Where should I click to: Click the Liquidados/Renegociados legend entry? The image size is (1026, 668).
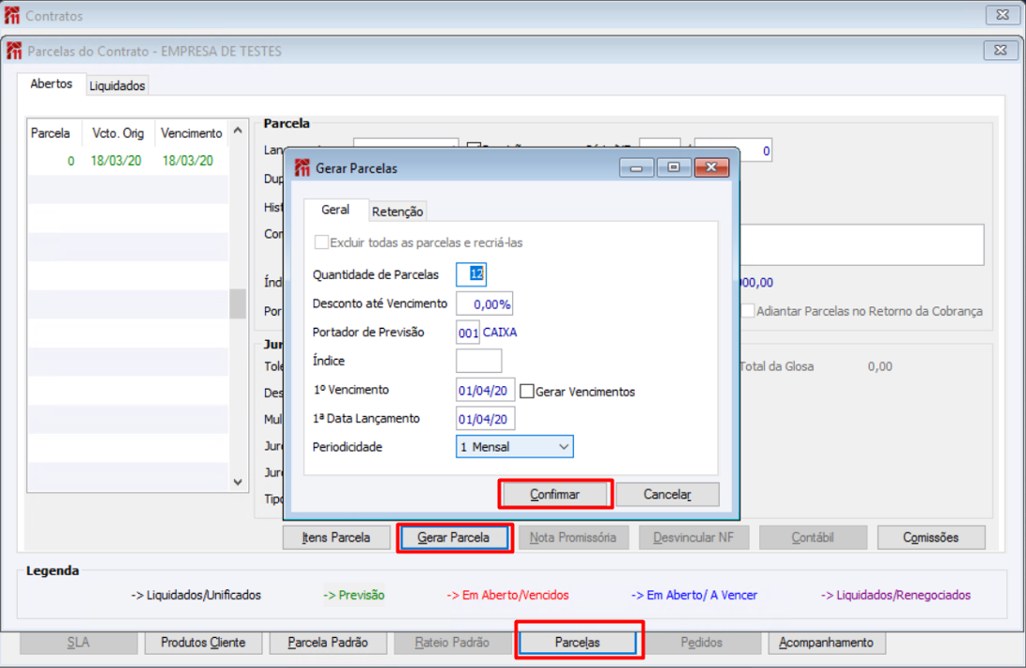[895, 595]
